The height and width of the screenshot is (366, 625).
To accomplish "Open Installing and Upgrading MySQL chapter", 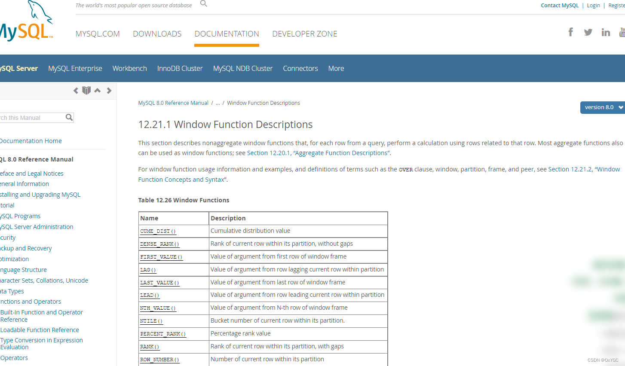I will coord(40,195).
